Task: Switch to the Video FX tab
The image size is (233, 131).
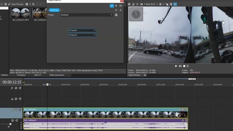Action: coord(37,75)
